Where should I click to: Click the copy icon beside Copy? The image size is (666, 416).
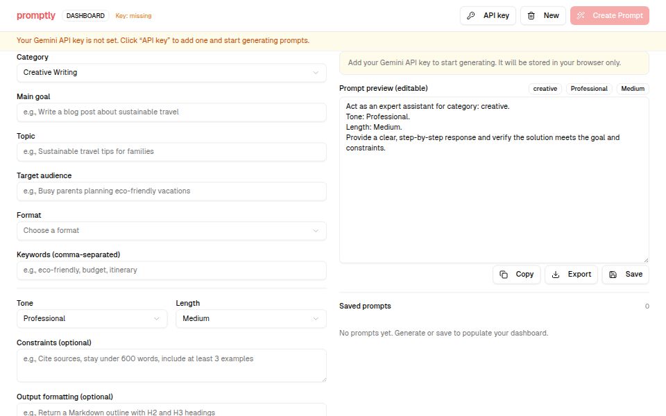(504, 275)
